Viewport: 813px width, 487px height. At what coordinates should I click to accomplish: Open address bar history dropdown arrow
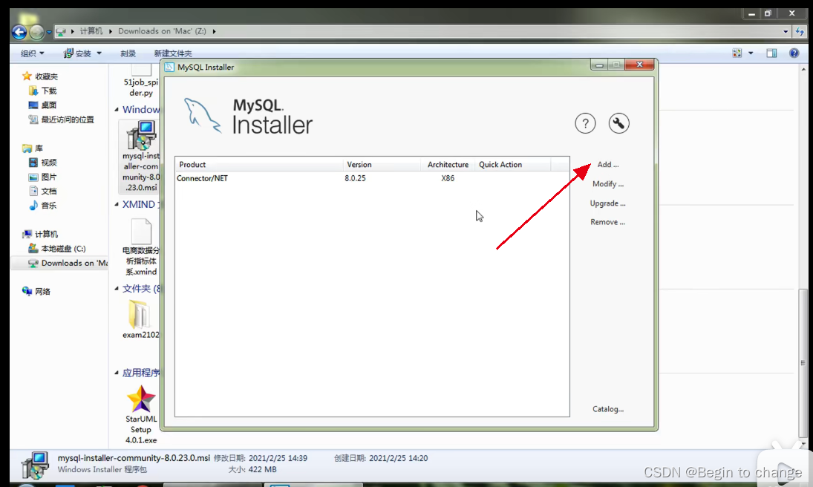[786, 32]
